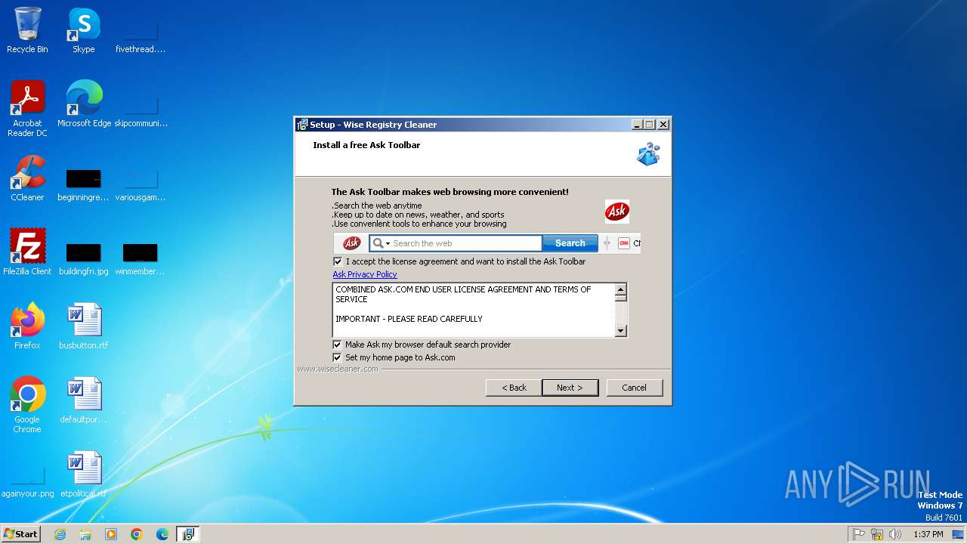
Task: Click the network tray icon
Action: tap(877, 534)
